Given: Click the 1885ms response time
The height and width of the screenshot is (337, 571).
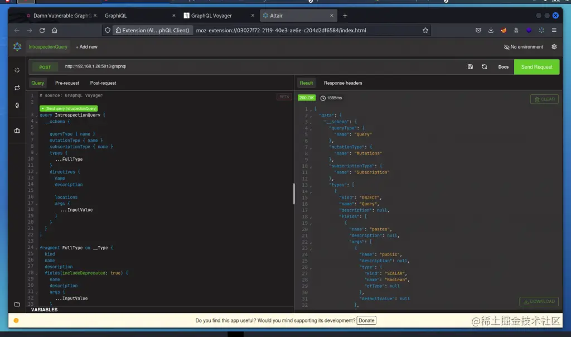Looking at the screenshot, I should pyautogui.click(x=331, y=98).
